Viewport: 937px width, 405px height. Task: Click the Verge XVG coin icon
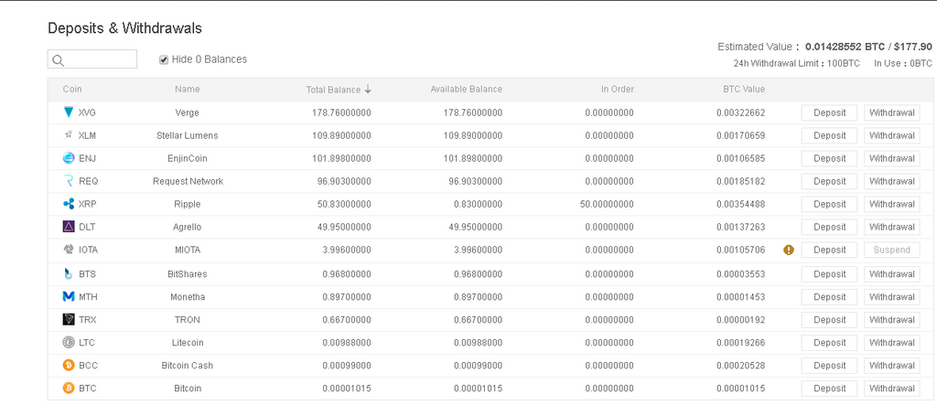click(69, 112)
